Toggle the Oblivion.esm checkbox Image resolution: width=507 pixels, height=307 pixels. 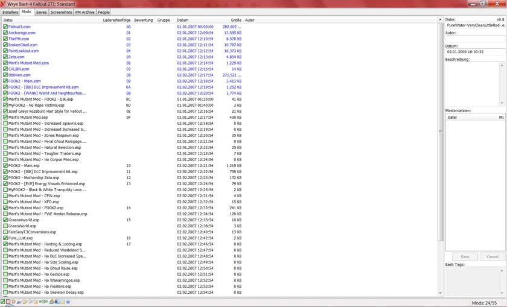(5, 75)
